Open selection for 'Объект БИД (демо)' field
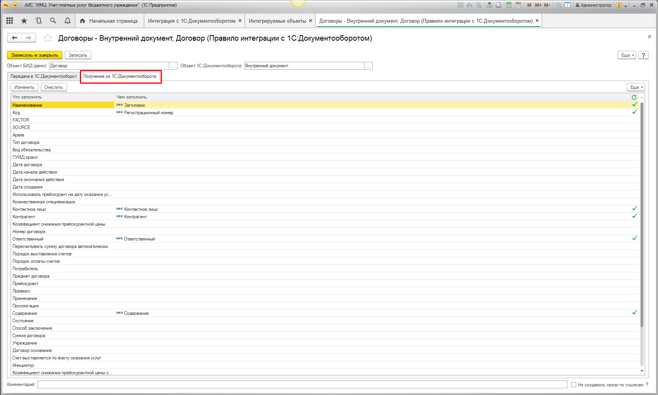The width and height of the screenshot is (658, 395). tap(173, 66)
